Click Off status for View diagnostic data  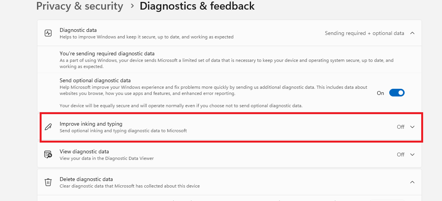[400, 154]
